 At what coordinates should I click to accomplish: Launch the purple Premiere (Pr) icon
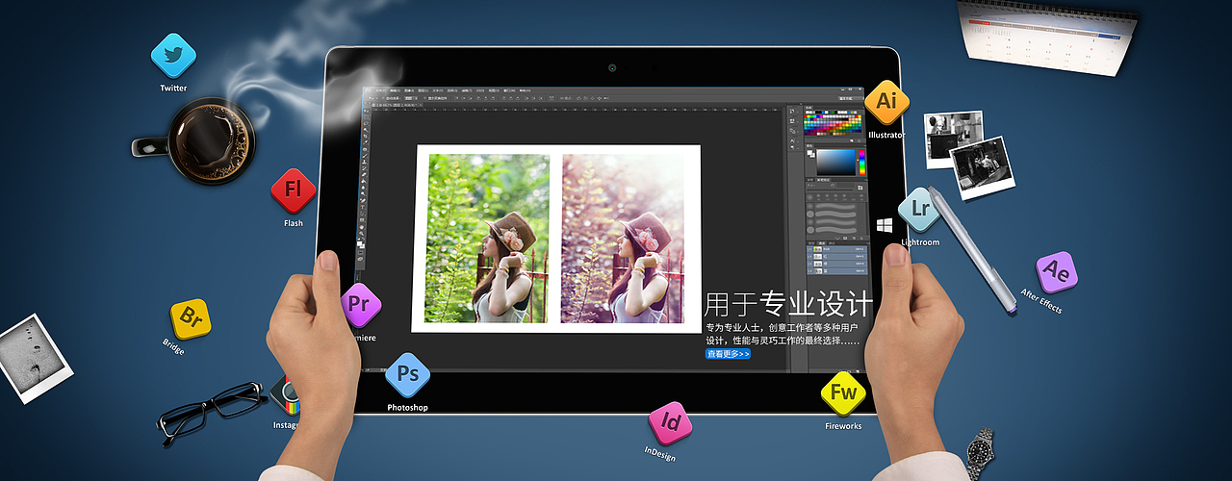(x=361, y=305)
